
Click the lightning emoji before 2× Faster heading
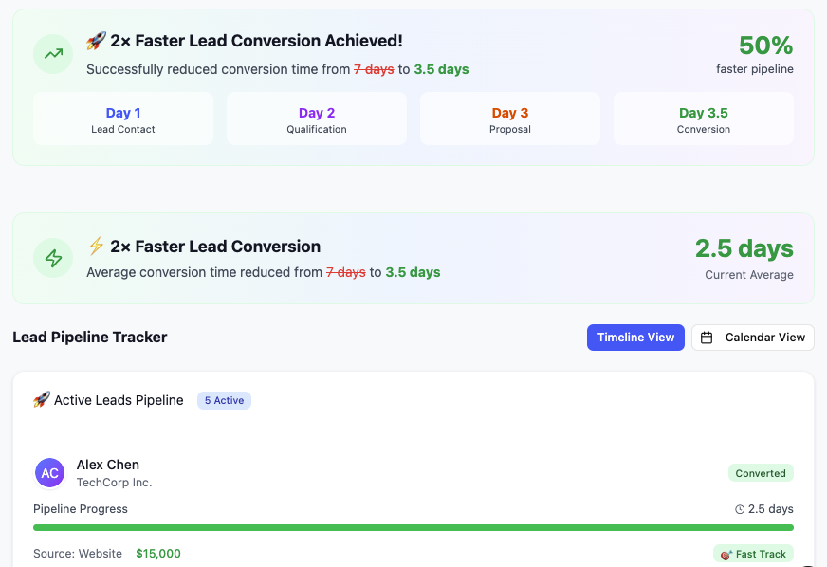(96, 247)
